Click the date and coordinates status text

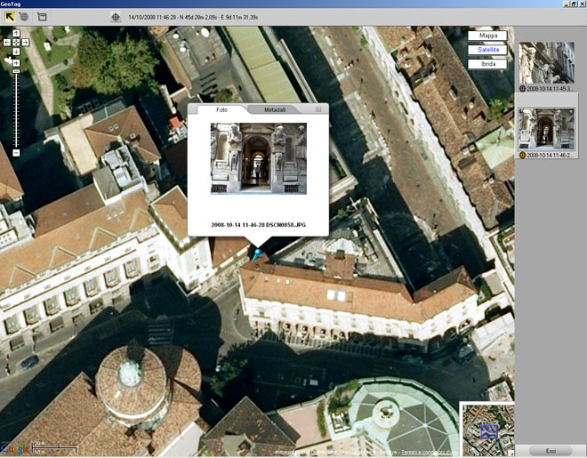[193, 17]
